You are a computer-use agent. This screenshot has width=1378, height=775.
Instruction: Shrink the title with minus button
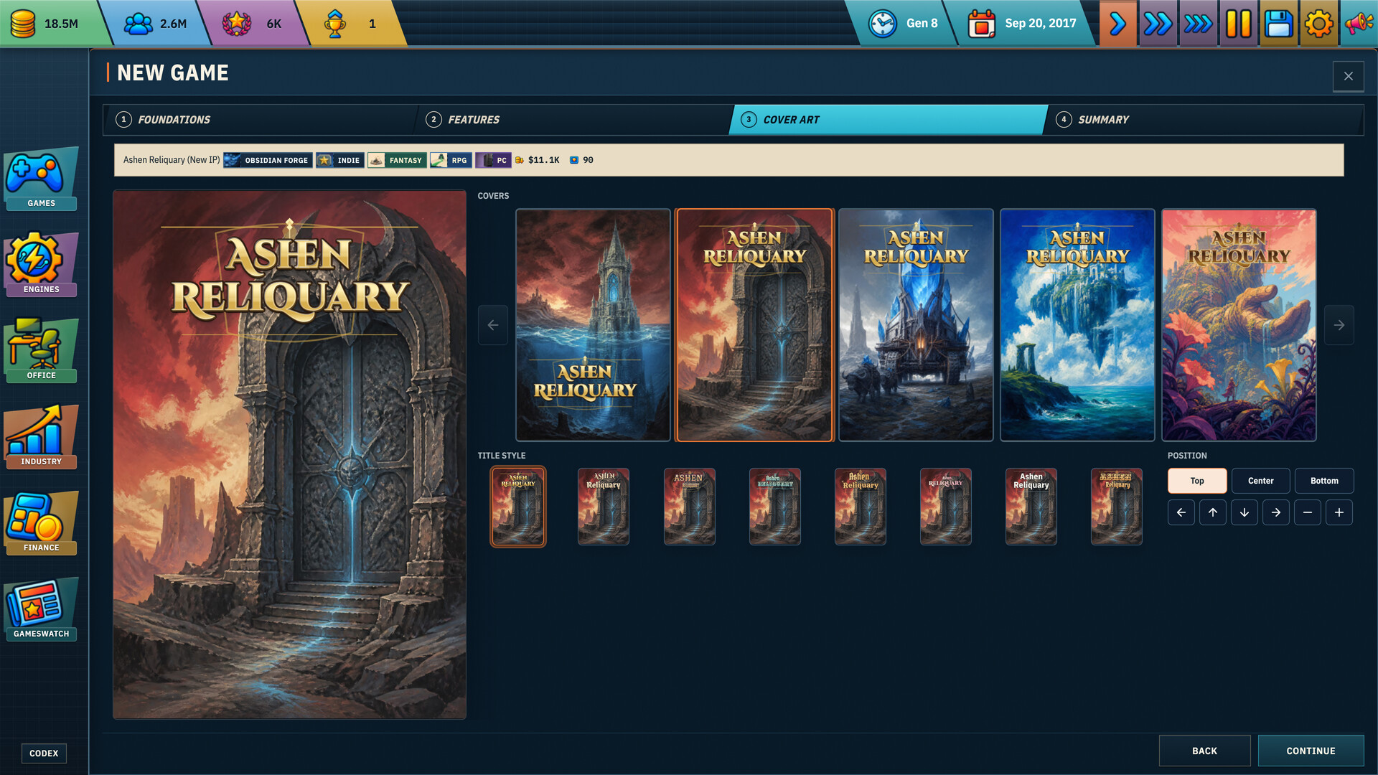tap(1308, 512)
